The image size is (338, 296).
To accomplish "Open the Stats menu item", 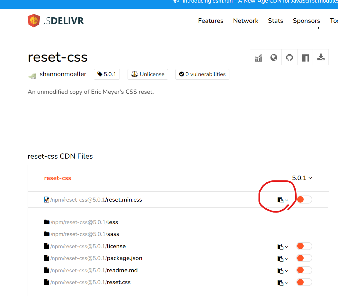I will 275,21.
